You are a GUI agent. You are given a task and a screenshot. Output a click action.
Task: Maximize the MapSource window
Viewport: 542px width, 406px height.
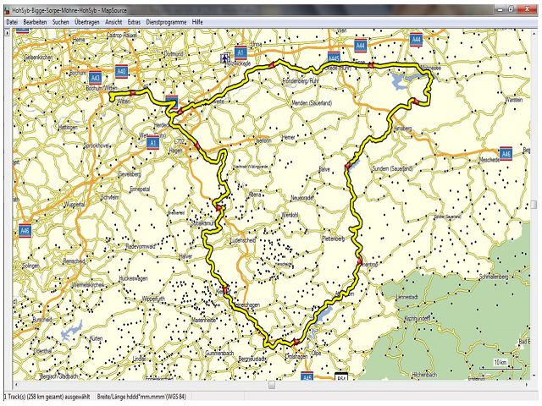point(511,9)
